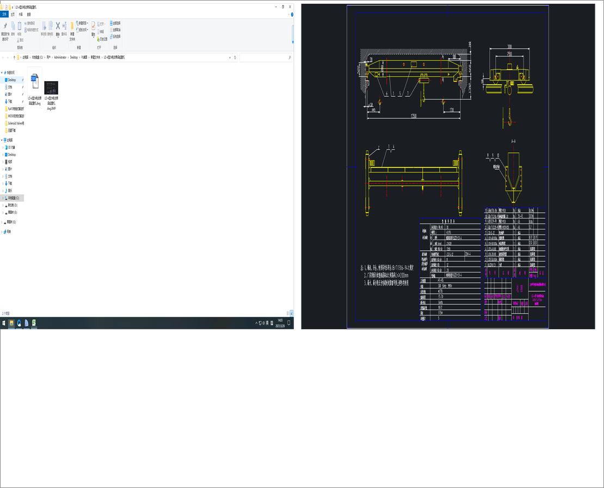
Task: Collapse the ribbon using top-right chevron
Action: pyautogui.click(x=288, y=15)
